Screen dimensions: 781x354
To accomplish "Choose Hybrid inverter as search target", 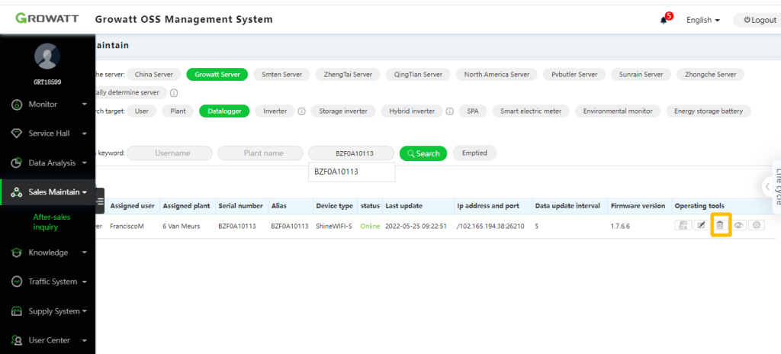I will pyautogui.click(x=412, y=111).
